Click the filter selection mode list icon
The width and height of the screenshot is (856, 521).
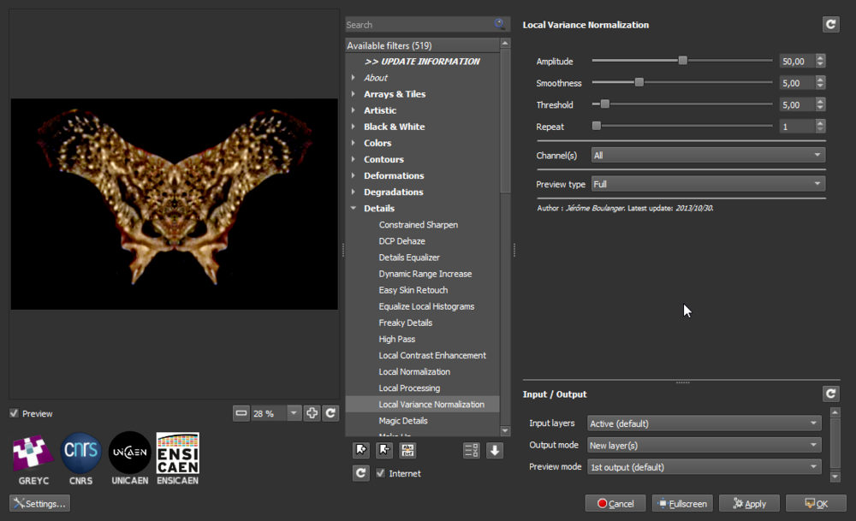(471, 450)
